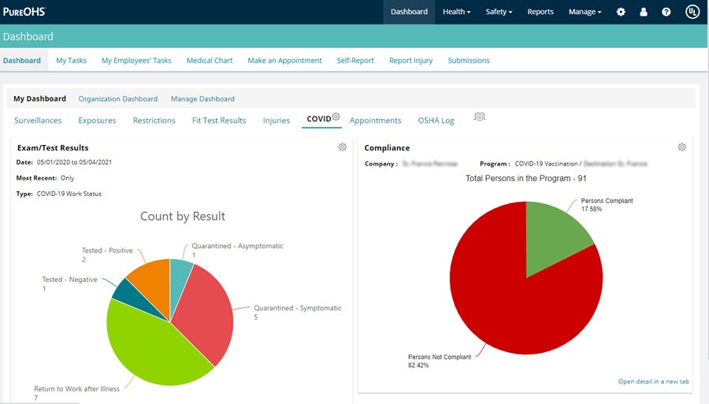The height and width of the screenshot is (404, 709).
Task: Click the 'Tested - Positive' label
Action: [107, 250]
